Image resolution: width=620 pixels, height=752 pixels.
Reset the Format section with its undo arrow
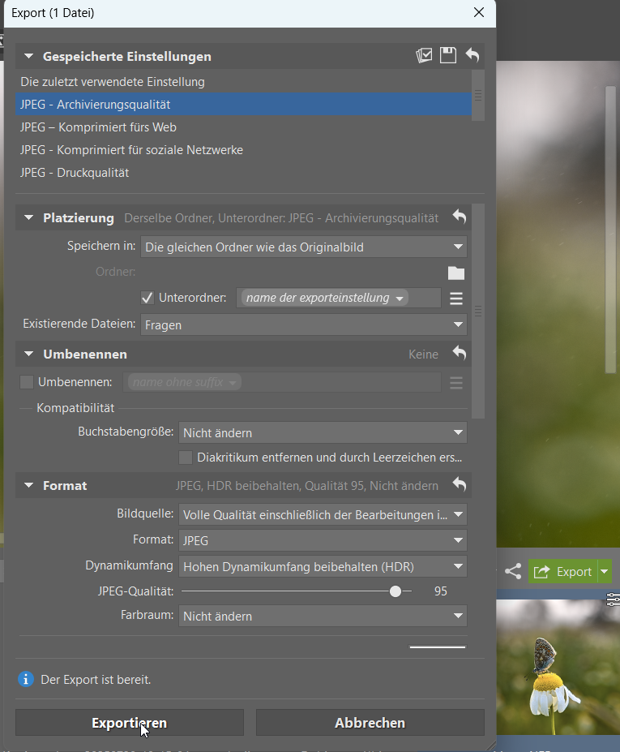[x=460, y=485]
